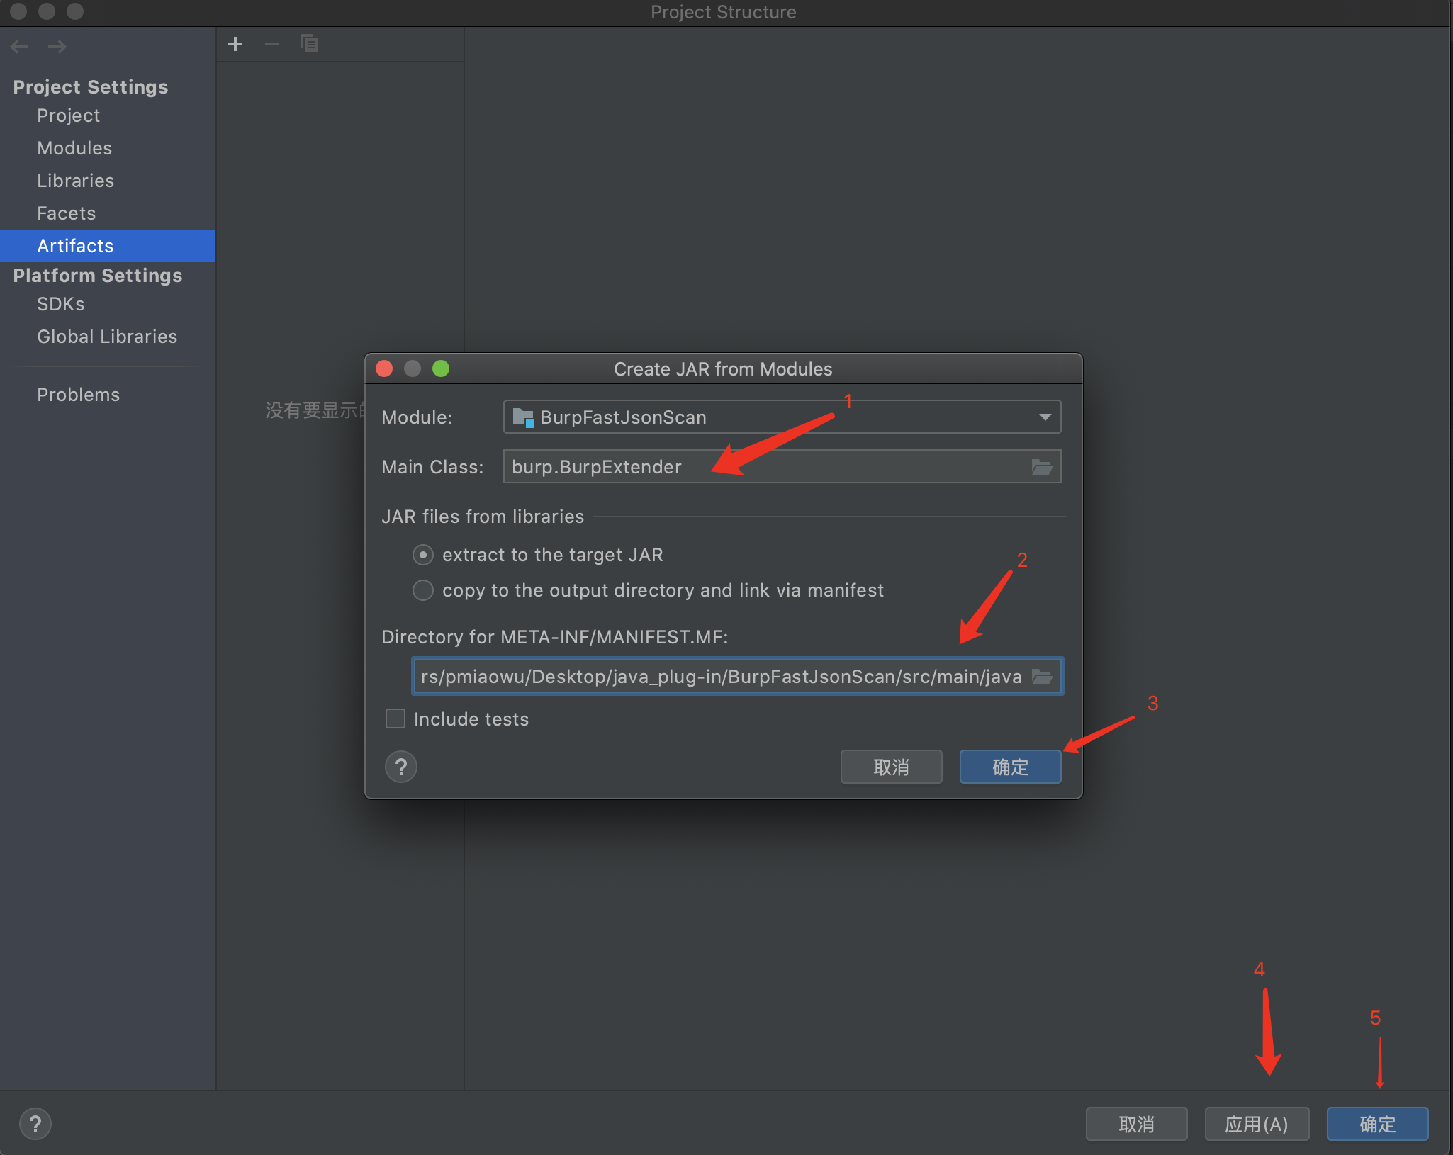Click 取消 in Create JAR dialog
This screenshot has width=1453, height=1155.
(891, 767)
